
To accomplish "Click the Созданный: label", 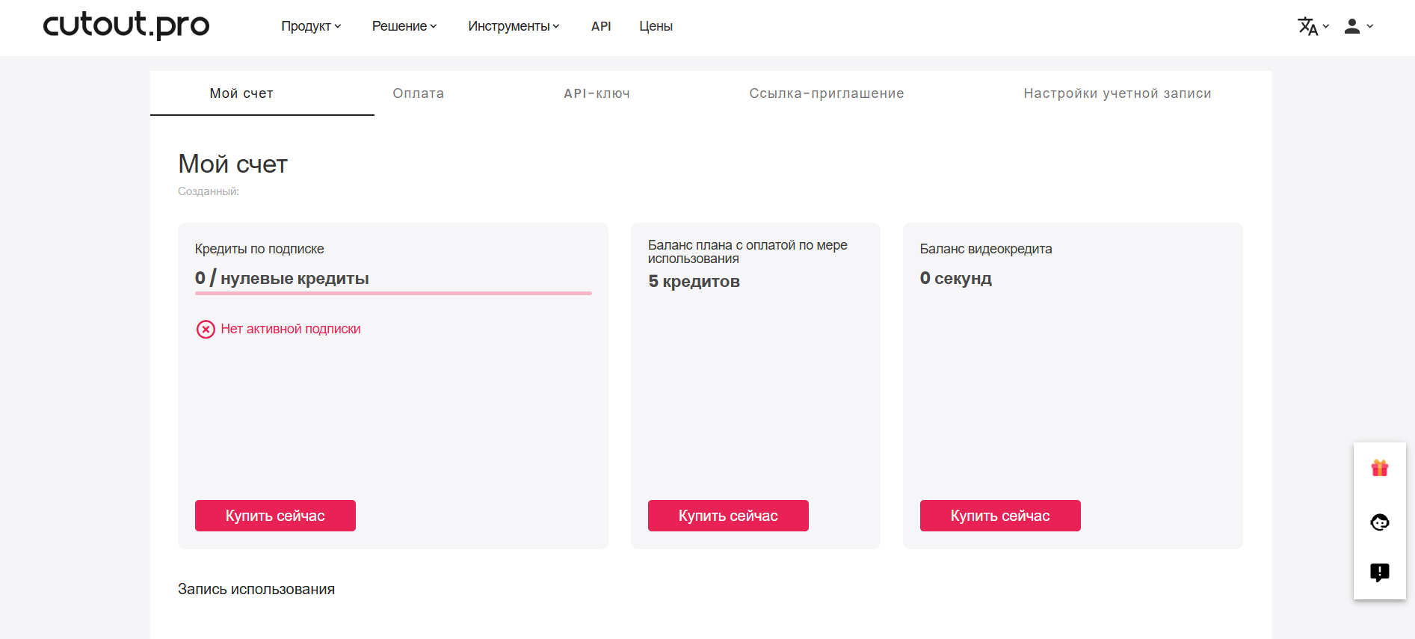I will pyautogui.click(x=209, y=191).
